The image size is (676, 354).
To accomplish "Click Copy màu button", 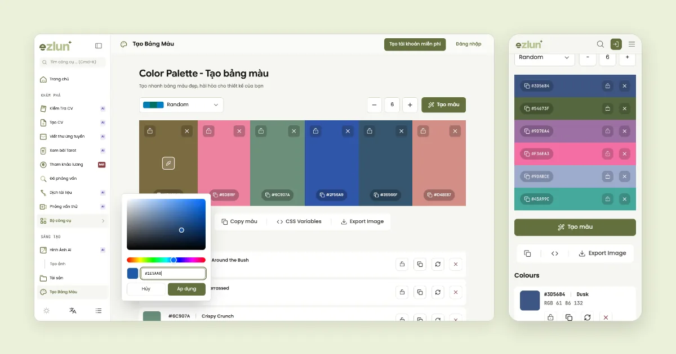I will (x=239, y=221).
